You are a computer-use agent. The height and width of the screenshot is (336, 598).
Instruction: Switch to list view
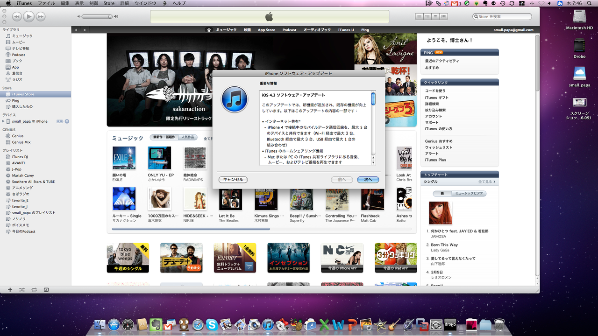419,16
